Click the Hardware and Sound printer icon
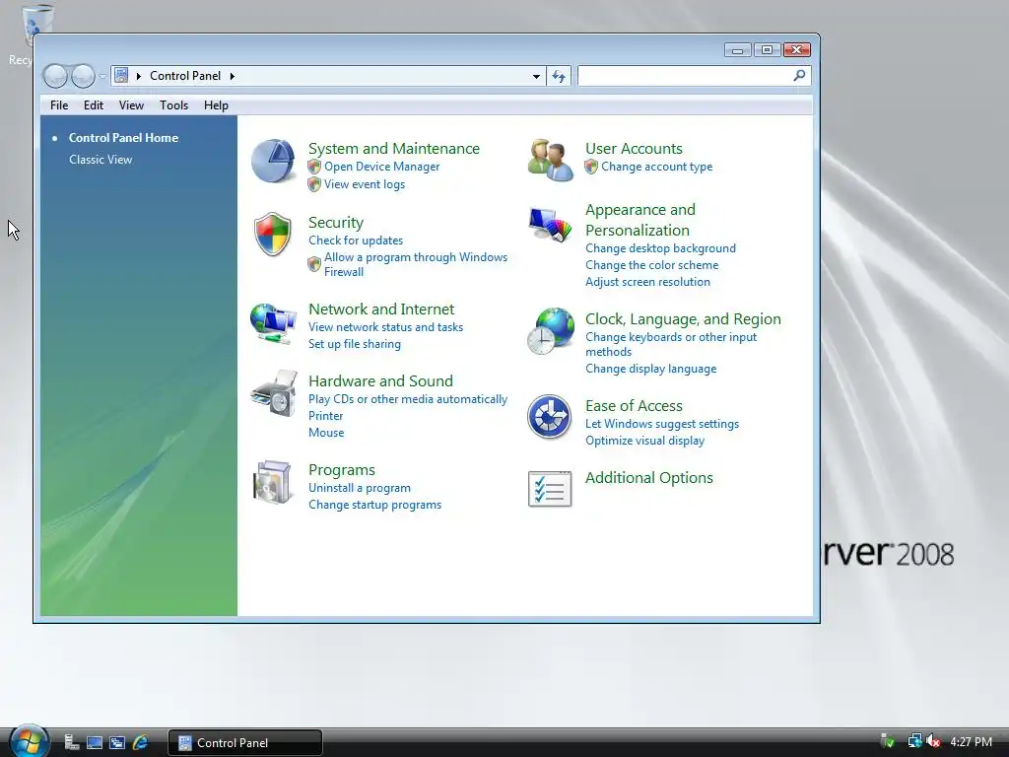 (x=274, y=393)
